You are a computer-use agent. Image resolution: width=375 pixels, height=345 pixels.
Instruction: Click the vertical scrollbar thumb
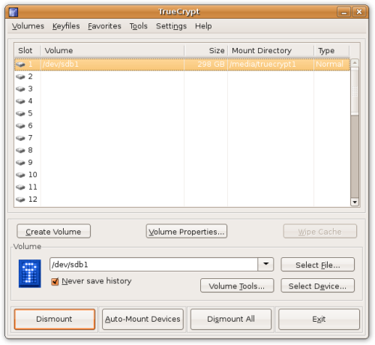(355, 91)
